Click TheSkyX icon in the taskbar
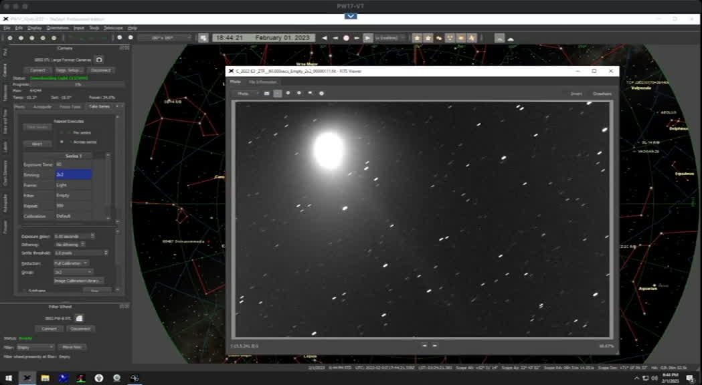The height and width of the screenshot is (385, 702). coord(27,378)
